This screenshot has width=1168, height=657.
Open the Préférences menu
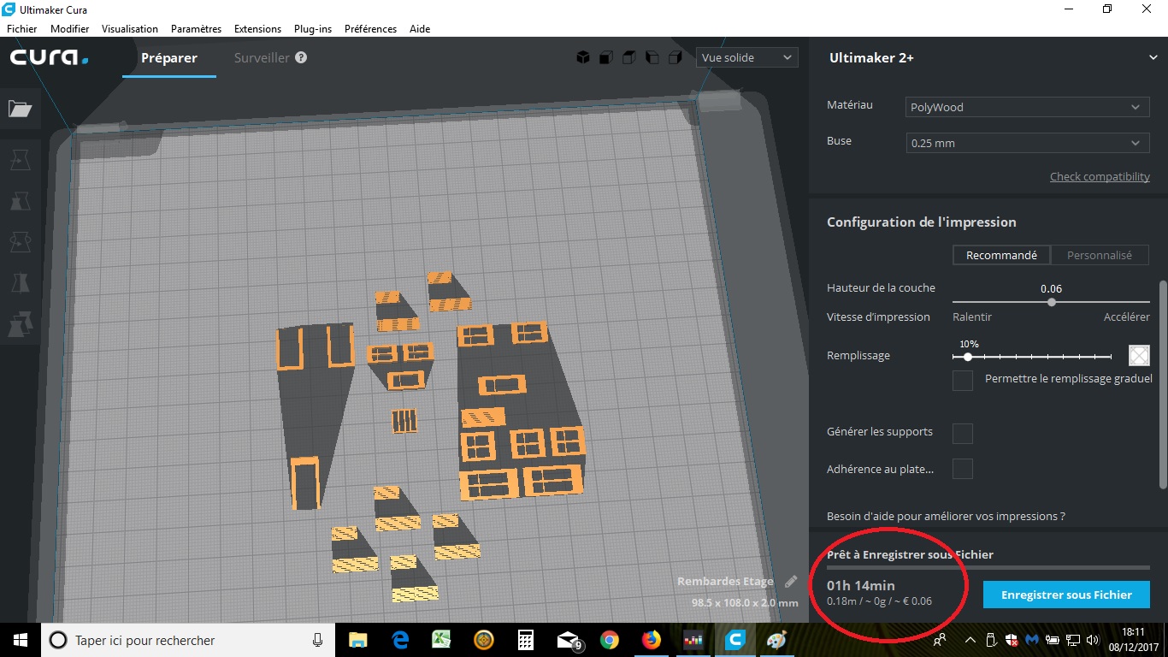click(x=370, y=28)
